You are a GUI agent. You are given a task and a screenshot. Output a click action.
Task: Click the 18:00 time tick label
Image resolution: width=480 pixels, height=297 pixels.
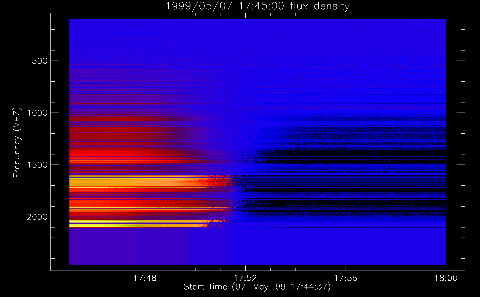coord(446,278)
